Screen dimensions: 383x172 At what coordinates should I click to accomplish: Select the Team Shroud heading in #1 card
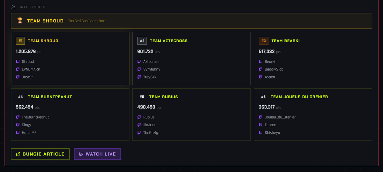coord(43,41)
